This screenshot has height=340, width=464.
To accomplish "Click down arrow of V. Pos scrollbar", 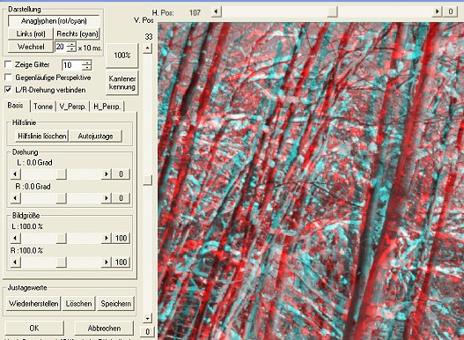I will click(147, 318).
